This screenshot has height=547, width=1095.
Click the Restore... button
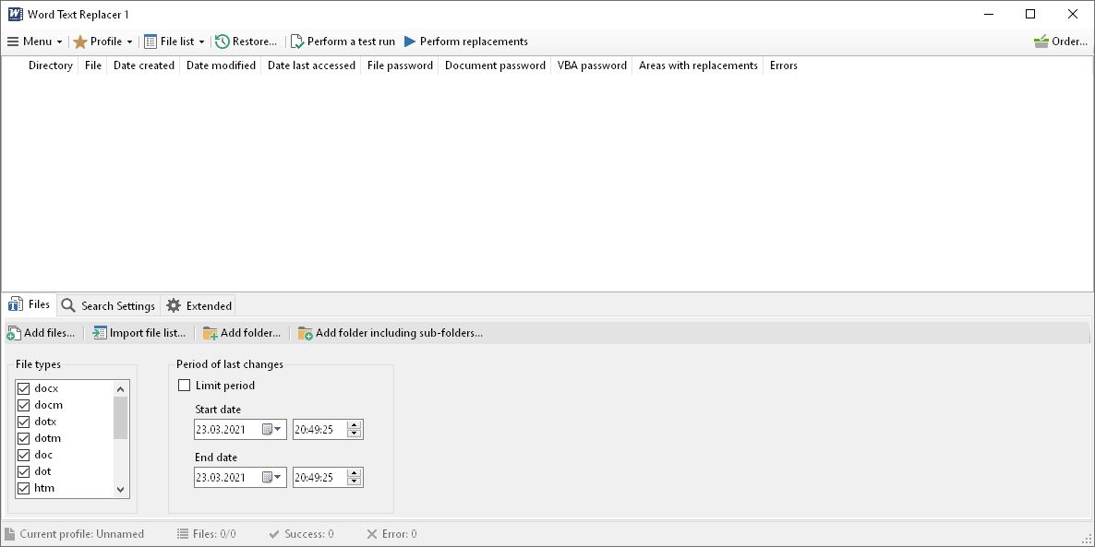pos(247,42)
